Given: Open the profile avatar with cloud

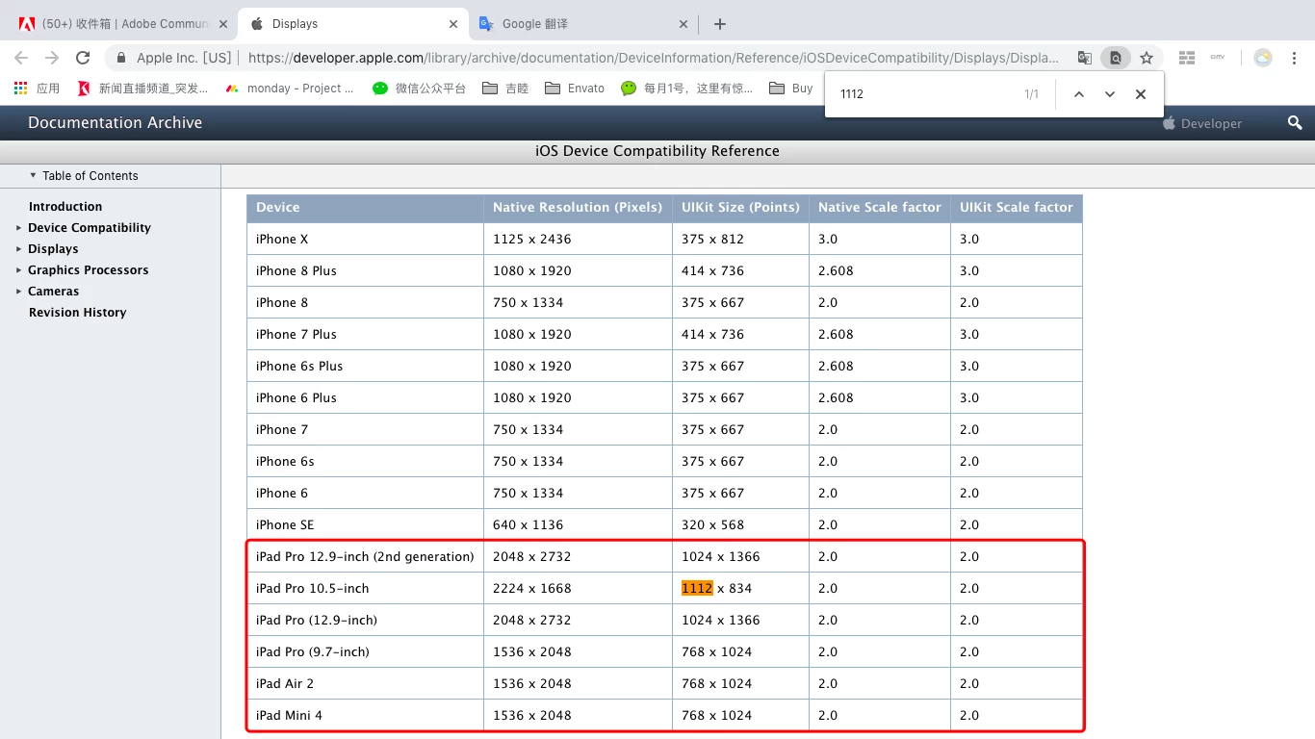Looking at the screenshot, I should coord(1263,58).
